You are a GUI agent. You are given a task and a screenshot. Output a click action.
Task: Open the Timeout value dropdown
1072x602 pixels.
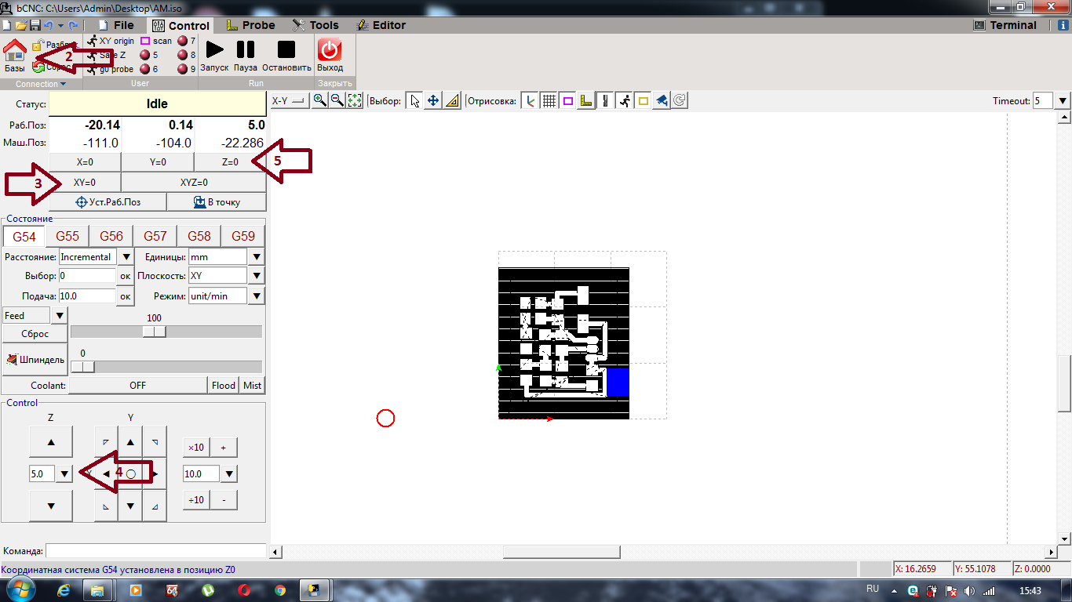1063,100
